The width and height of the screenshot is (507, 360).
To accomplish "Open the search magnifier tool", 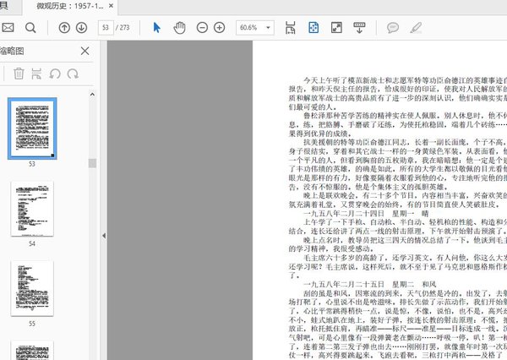I will click(30, 28).
